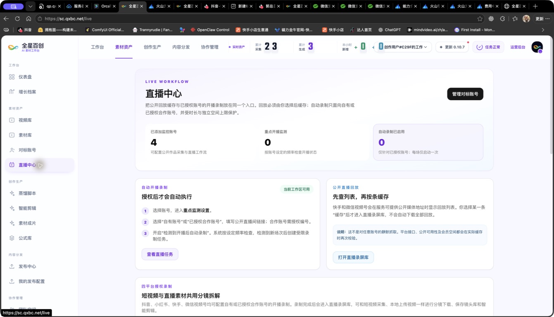Open 视频库 via its play icon
The height and width of the screenshot is (317, 554).
tap(12, 120)
